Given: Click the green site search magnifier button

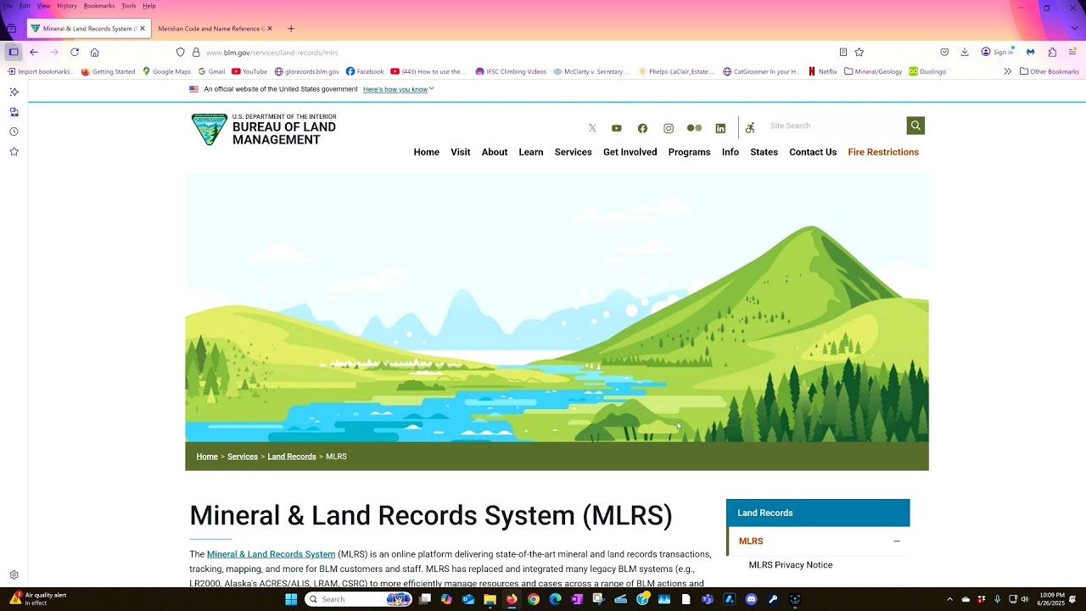Looking at the screenshot, I should 915,126.
